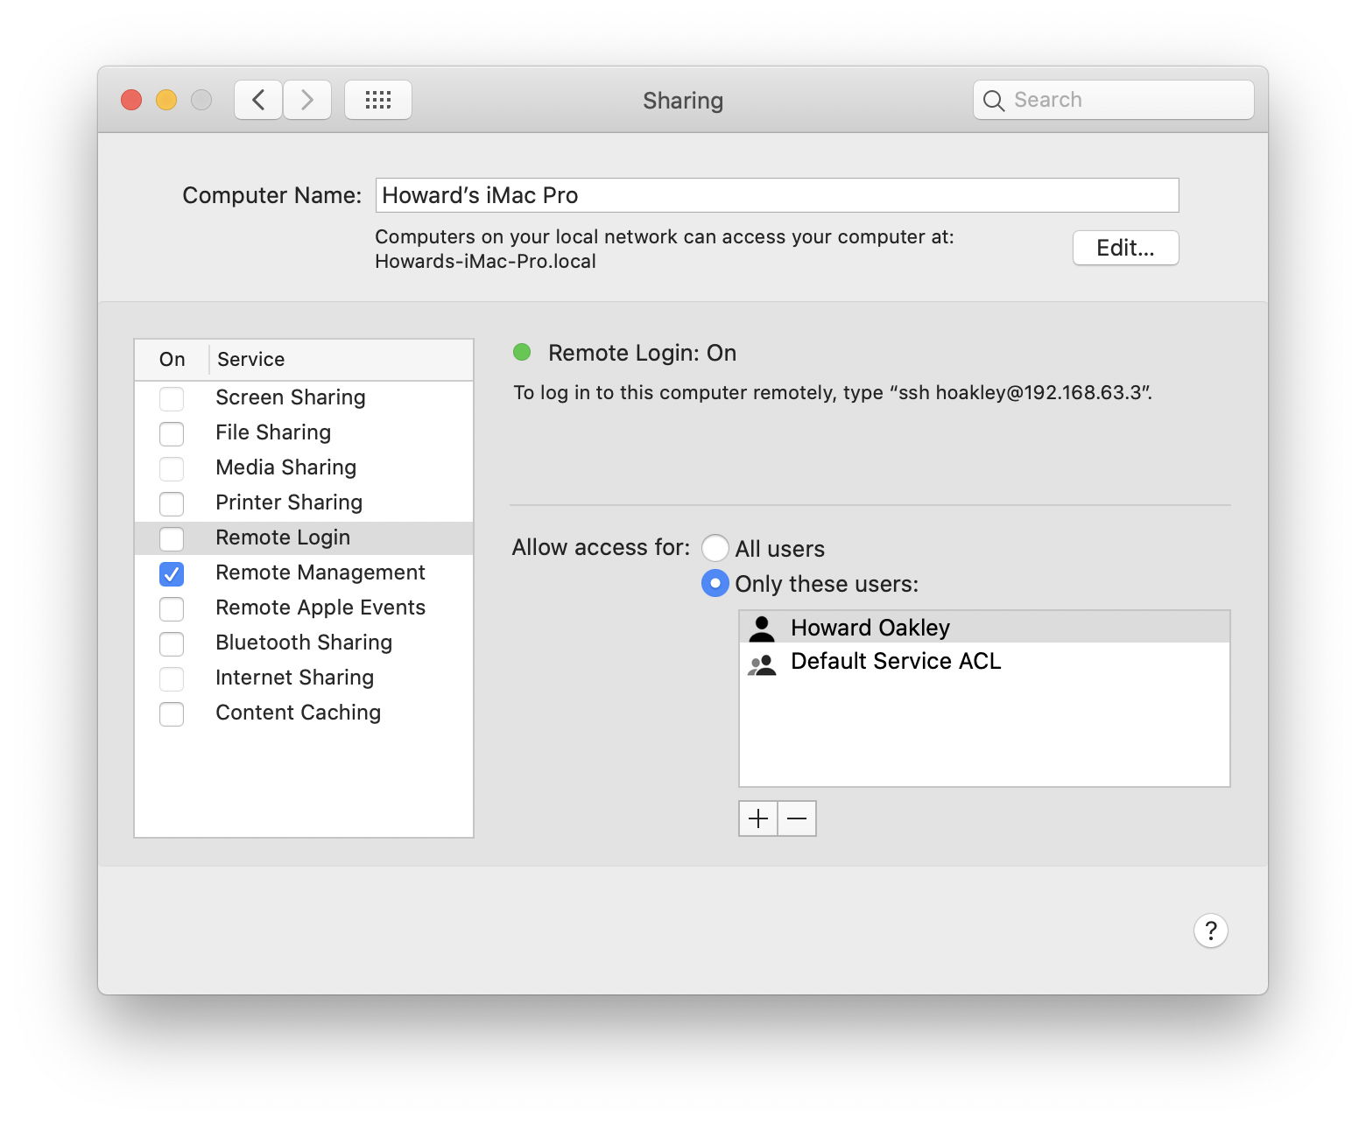This screenshot has width=1366, height=1124.
Task: Click the back navigation arrow
Action: pyautogui.click(x=258, y=100)
